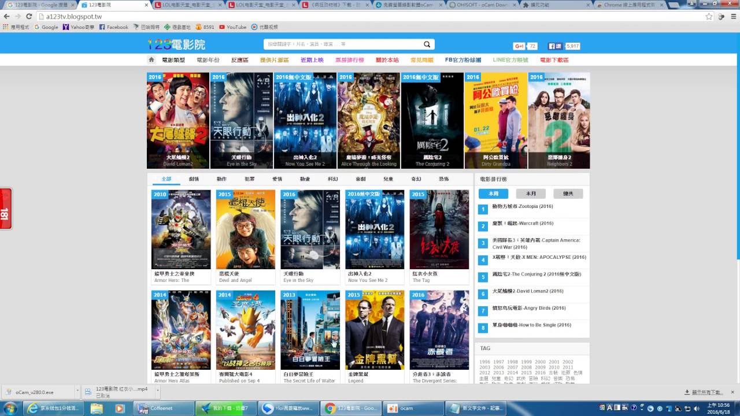Show the 總共 all-time ranking

point(568,194)
